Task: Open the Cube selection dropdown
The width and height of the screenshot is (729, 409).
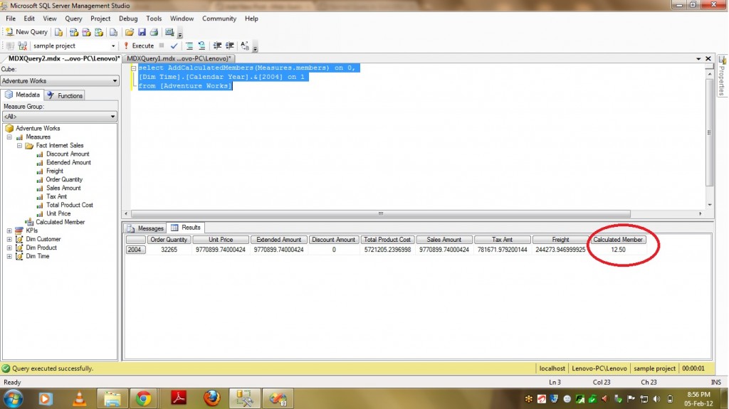Action: point(114,81)
